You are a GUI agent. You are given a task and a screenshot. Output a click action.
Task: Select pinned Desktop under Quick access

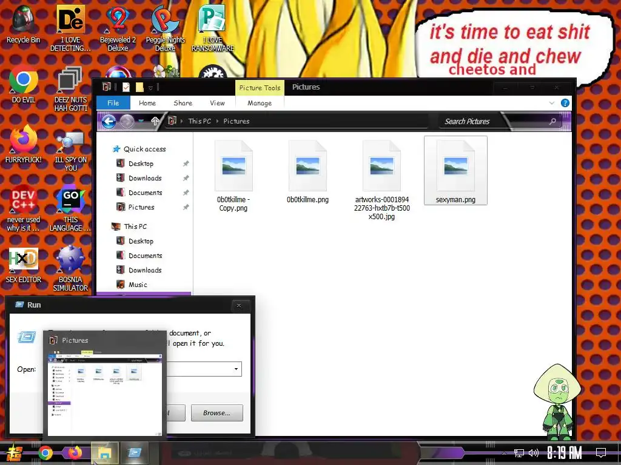pos(141,163)
